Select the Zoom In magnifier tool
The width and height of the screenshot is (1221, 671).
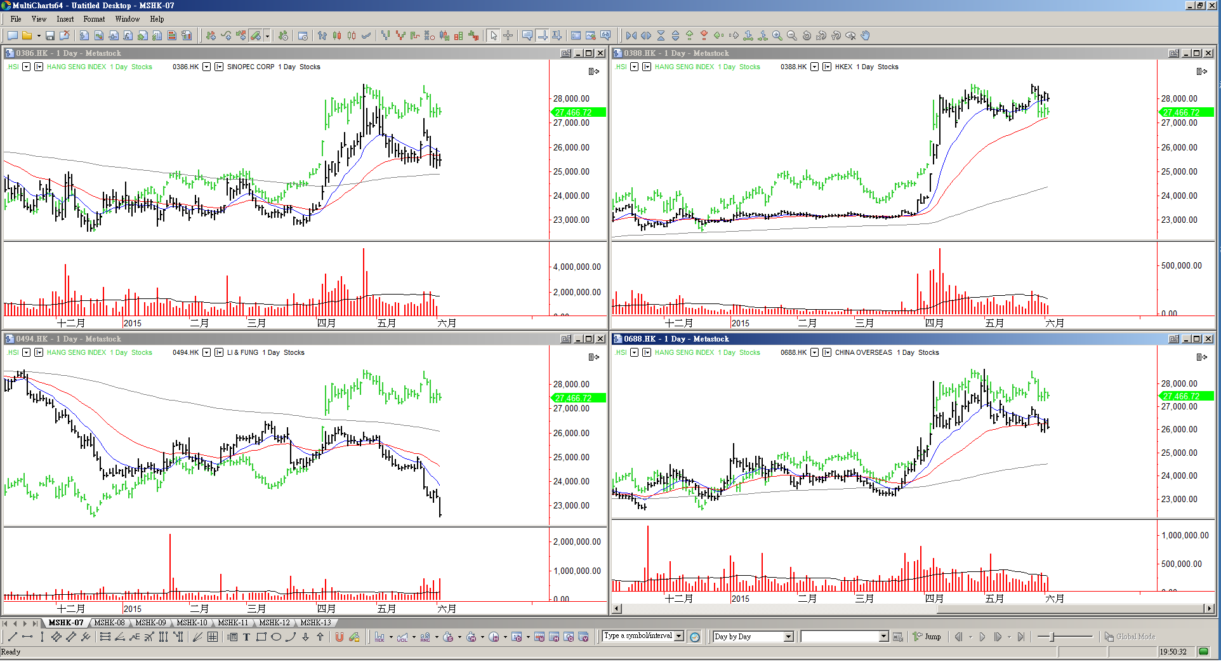click(x=777, y=36)
